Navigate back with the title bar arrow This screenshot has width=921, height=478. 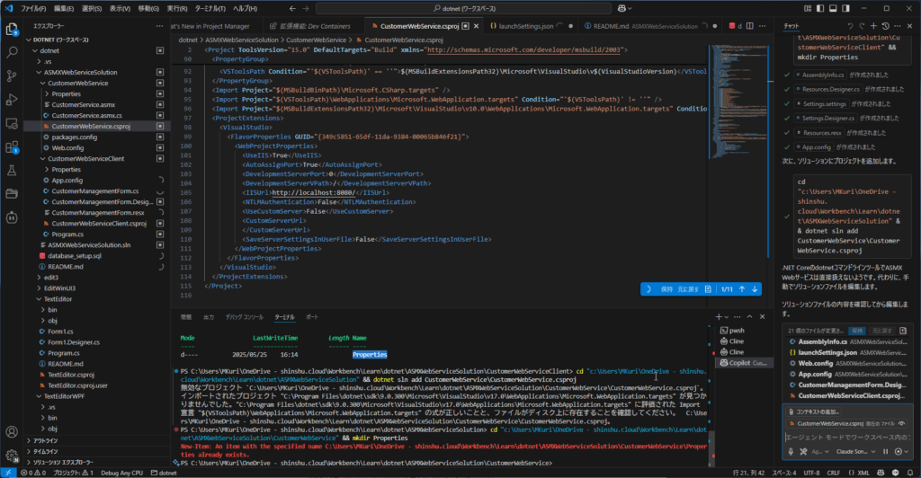(x=292, y=8)
